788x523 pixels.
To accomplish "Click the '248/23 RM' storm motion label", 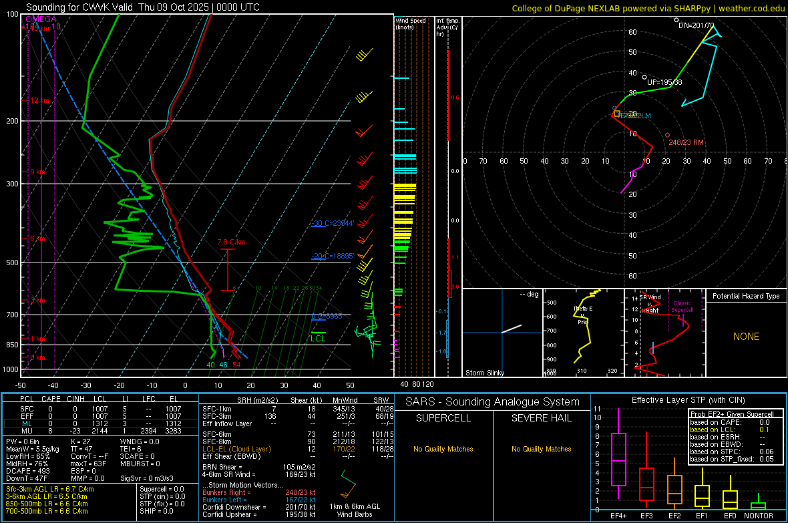I will click(686, 142).
